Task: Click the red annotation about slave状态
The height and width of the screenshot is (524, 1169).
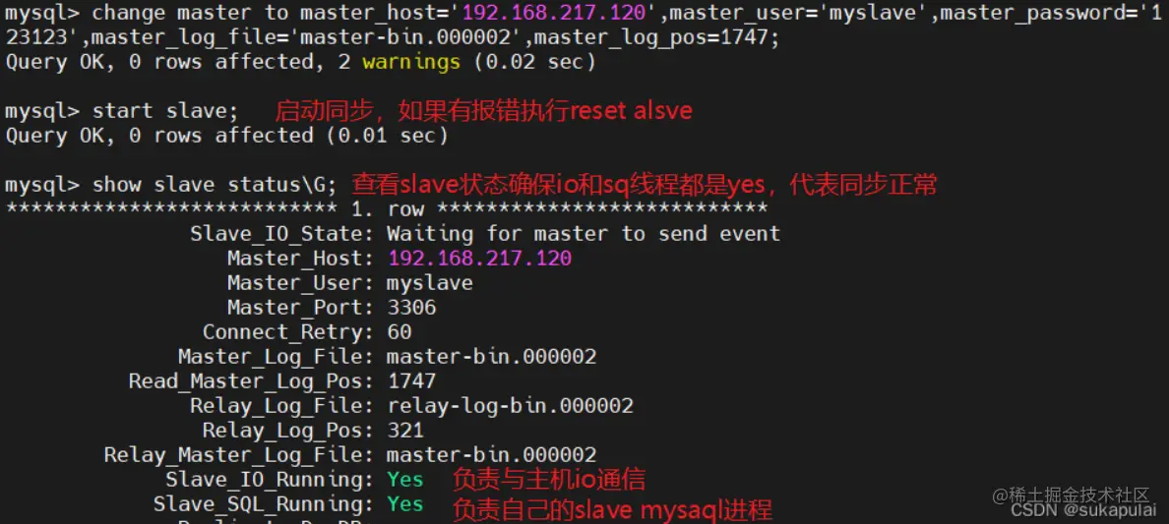Action: pyautogui.click(x=645, y=184)
